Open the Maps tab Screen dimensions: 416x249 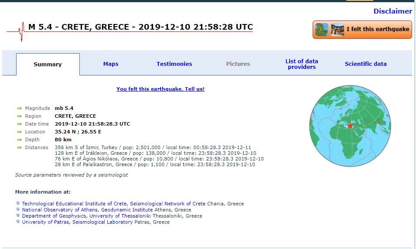[111, 64]
